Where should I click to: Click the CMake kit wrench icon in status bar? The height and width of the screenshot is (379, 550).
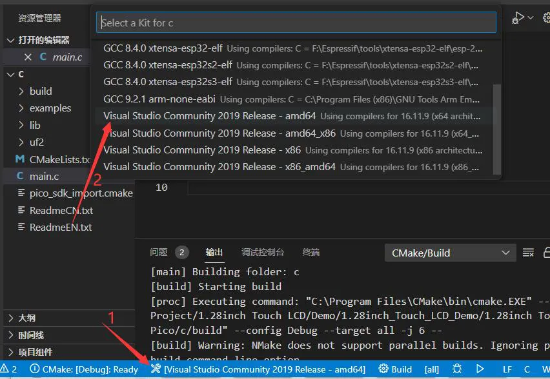point(156,369)
